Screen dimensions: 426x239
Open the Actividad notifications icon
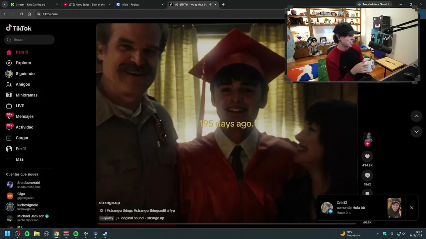tap(9, 127)
